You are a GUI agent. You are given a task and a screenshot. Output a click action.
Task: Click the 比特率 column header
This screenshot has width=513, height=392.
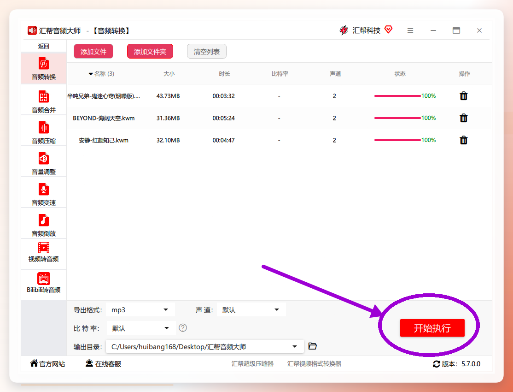pos(280,74)
